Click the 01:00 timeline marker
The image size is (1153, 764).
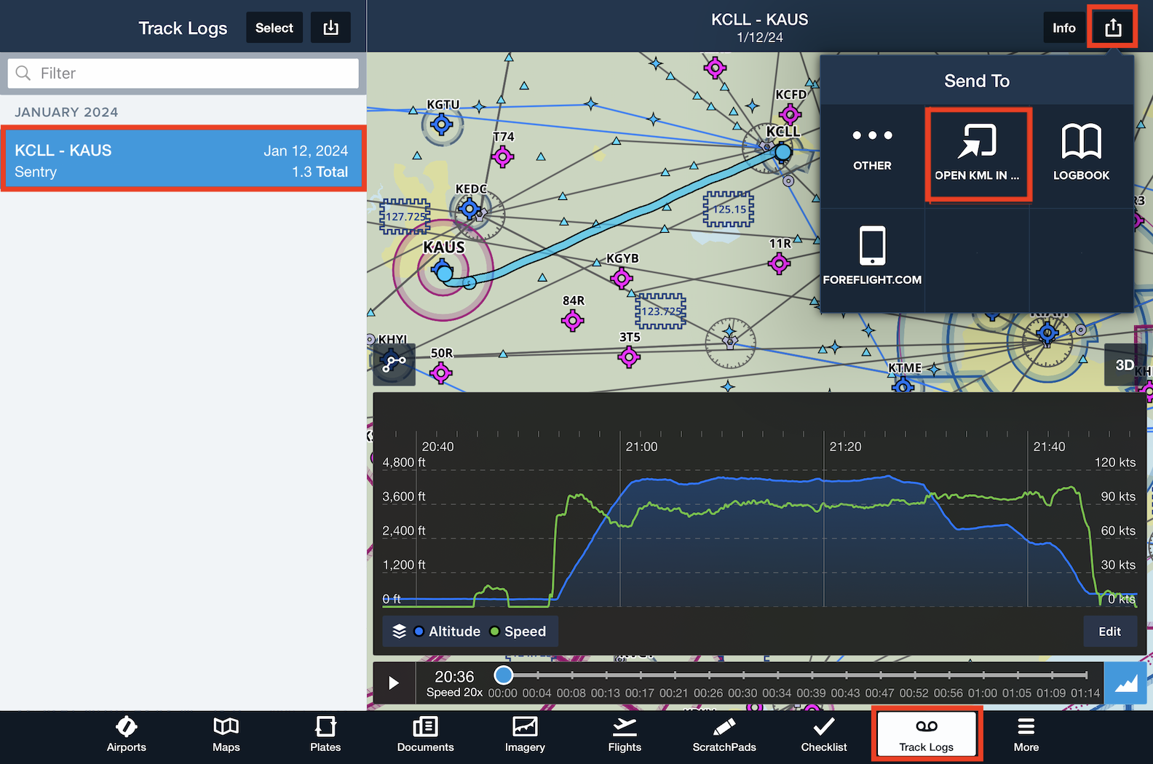click(983, 693)
